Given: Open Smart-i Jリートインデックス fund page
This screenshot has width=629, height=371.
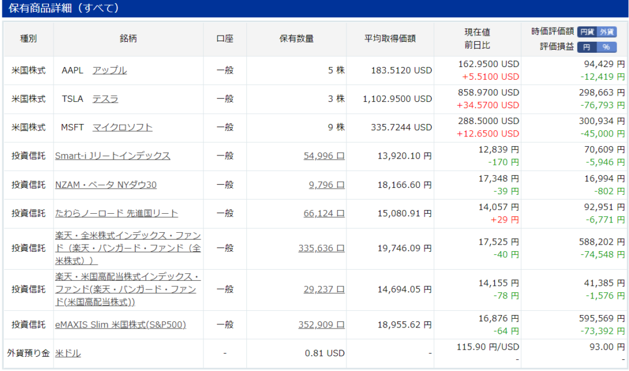Looking at the screenshot, I should [x=112, y=156].
